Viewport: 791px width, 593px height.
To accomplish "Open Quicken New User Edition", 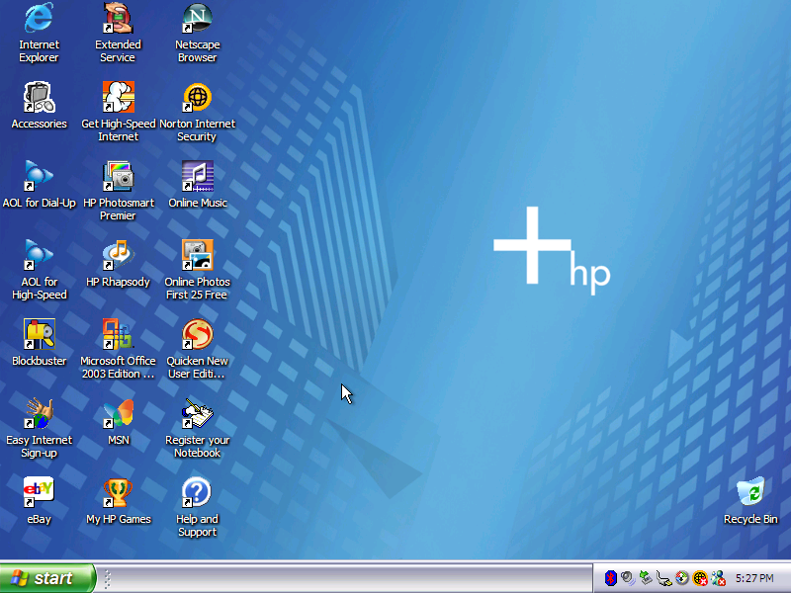I will pos(197,336).
